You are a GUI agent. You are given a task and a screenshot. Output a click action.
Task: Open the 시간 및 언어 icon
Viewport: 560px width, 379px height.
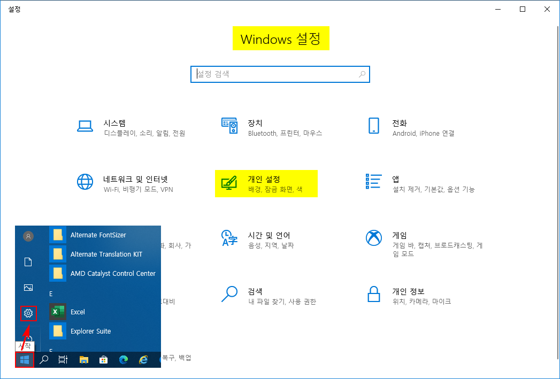click(229, 238)
